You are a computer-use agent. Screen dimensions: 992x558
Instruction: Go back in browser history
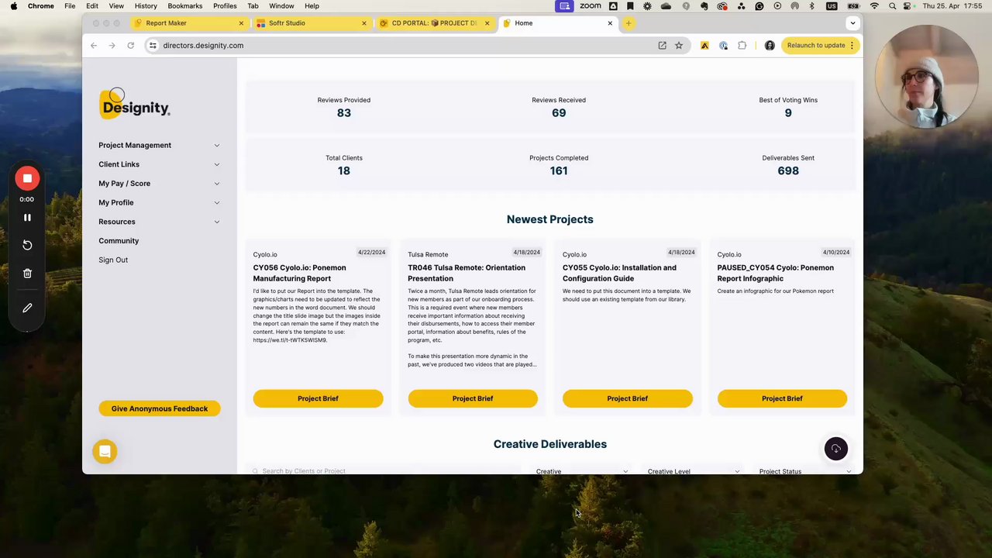(94, 46)
